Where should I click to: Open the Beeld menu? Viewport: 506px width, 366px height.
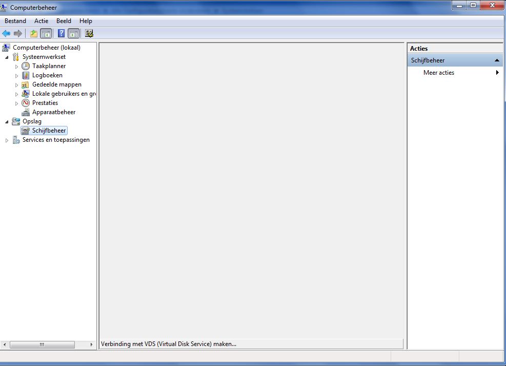click(x=64, y=21)
